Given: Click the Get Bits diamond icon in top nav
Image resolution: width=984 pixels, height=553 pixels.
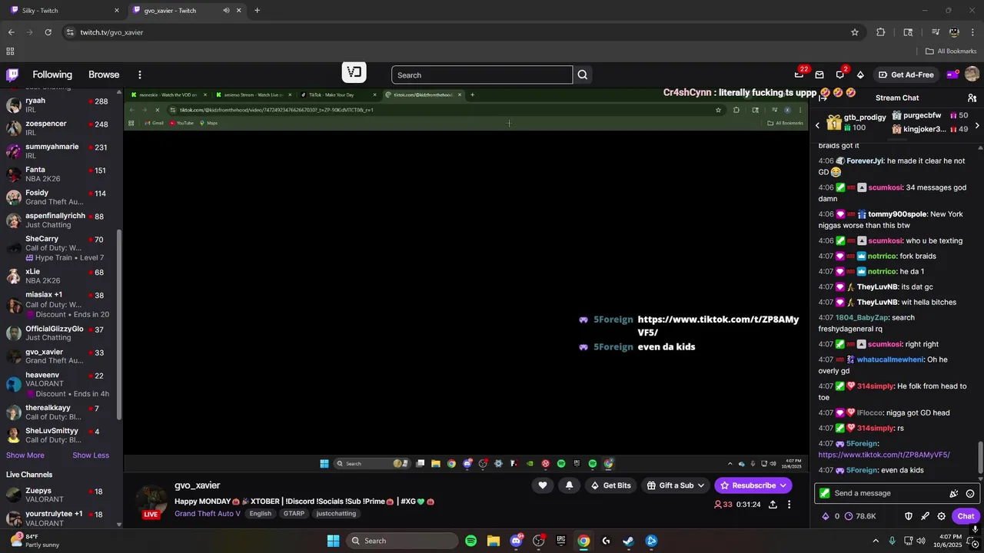Looking at the screenshot, I should click(x=860, y=75).
